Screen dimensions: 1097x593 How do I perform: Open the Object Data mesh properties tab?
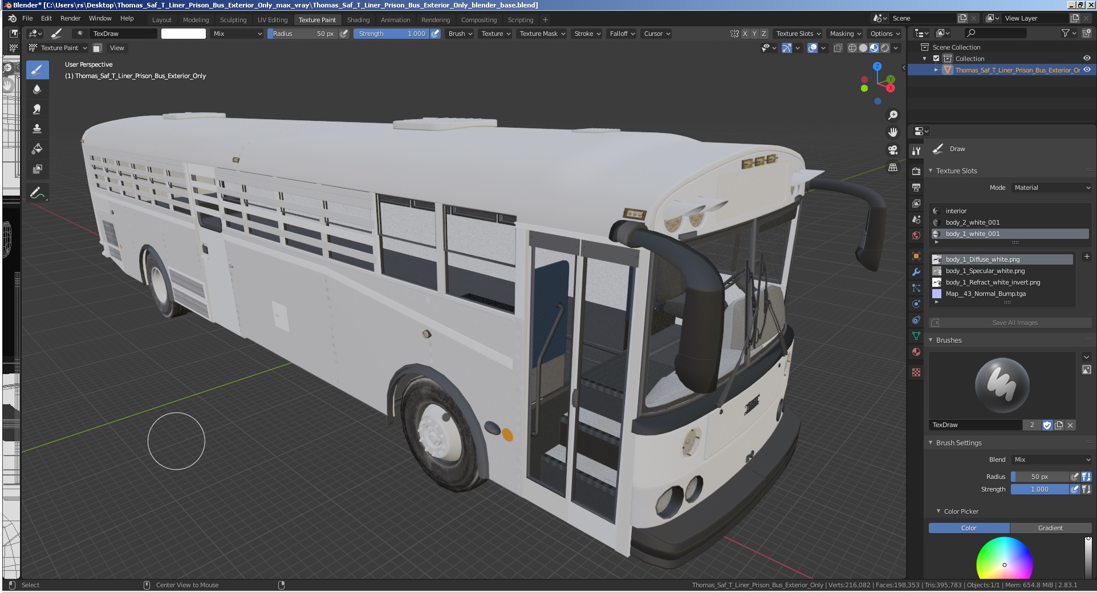[x=916, y=336]
